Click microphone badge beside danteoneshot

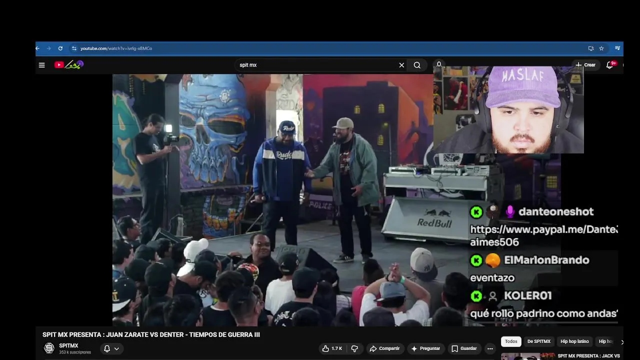point(510,212)
